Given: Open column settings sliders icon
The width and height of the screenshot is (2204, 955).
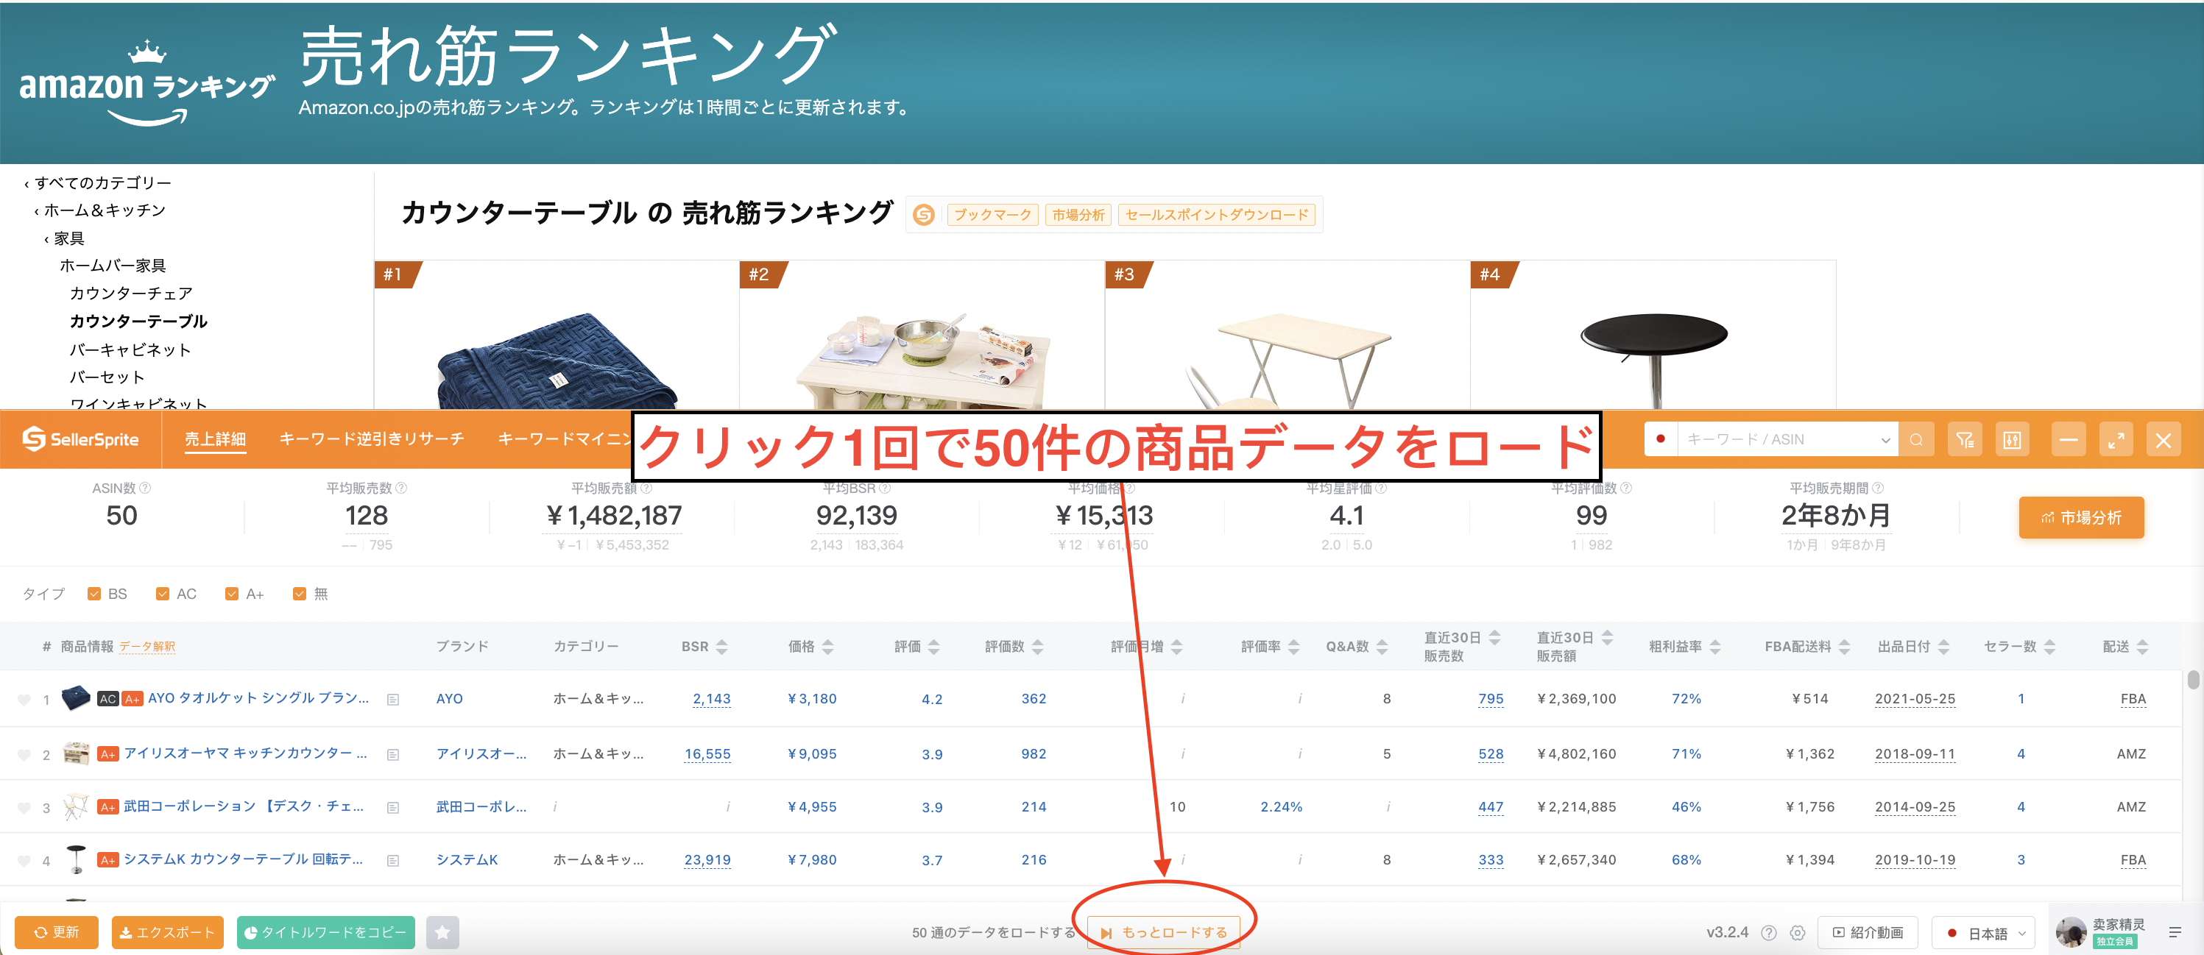Looking at the screenshot, I should pyautogui.click(x=2011, y=439).
